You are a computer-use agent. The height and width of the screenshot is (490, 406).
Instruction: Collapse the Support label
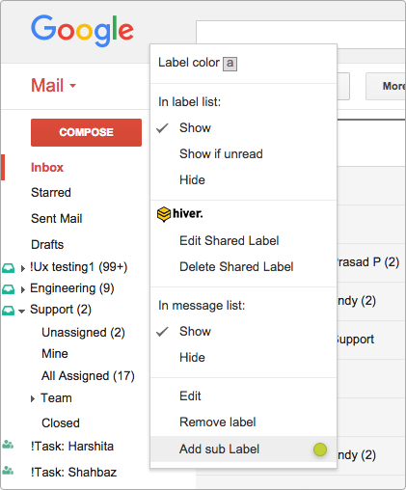(22, 312)
